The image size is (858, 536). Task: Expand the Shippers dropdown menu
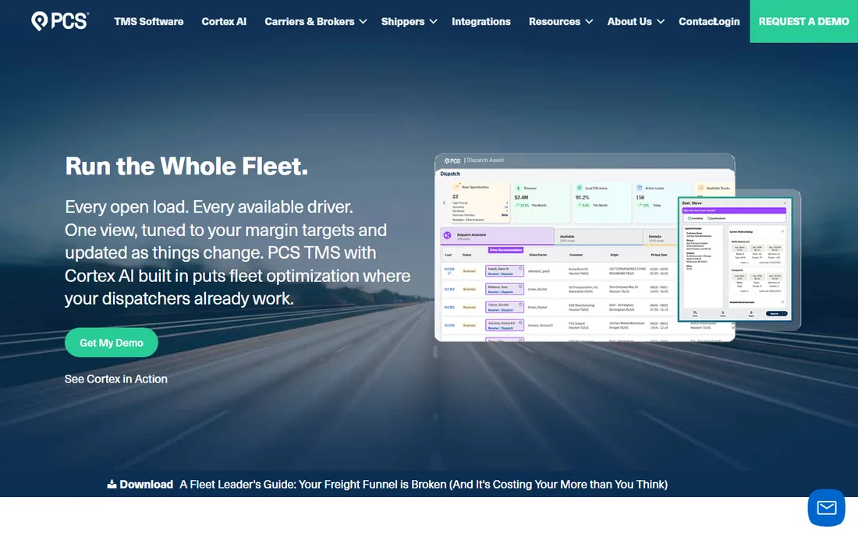pos(409,22)
